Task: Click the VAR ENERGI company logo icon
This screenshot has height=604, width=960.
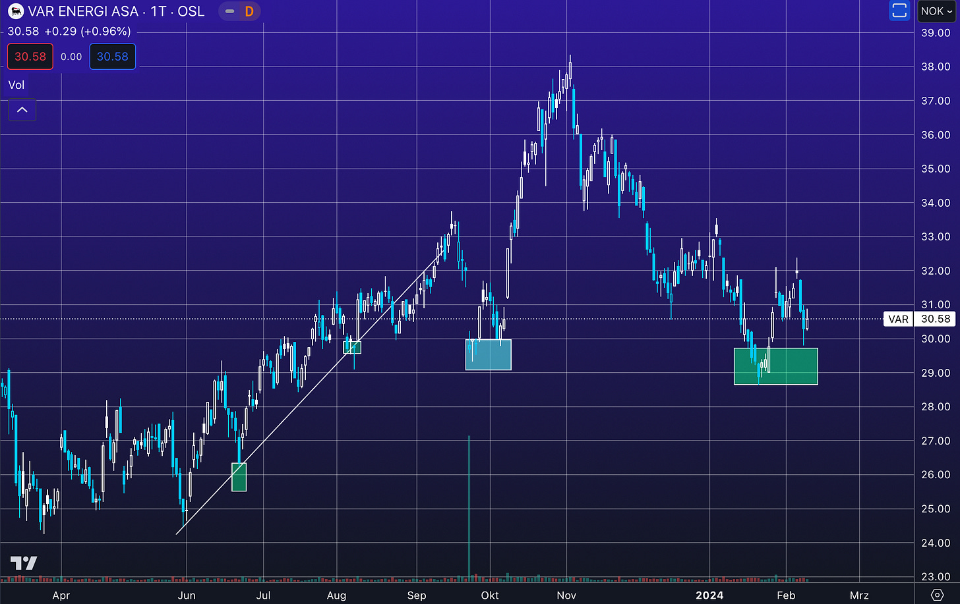Action: [15, 11]
